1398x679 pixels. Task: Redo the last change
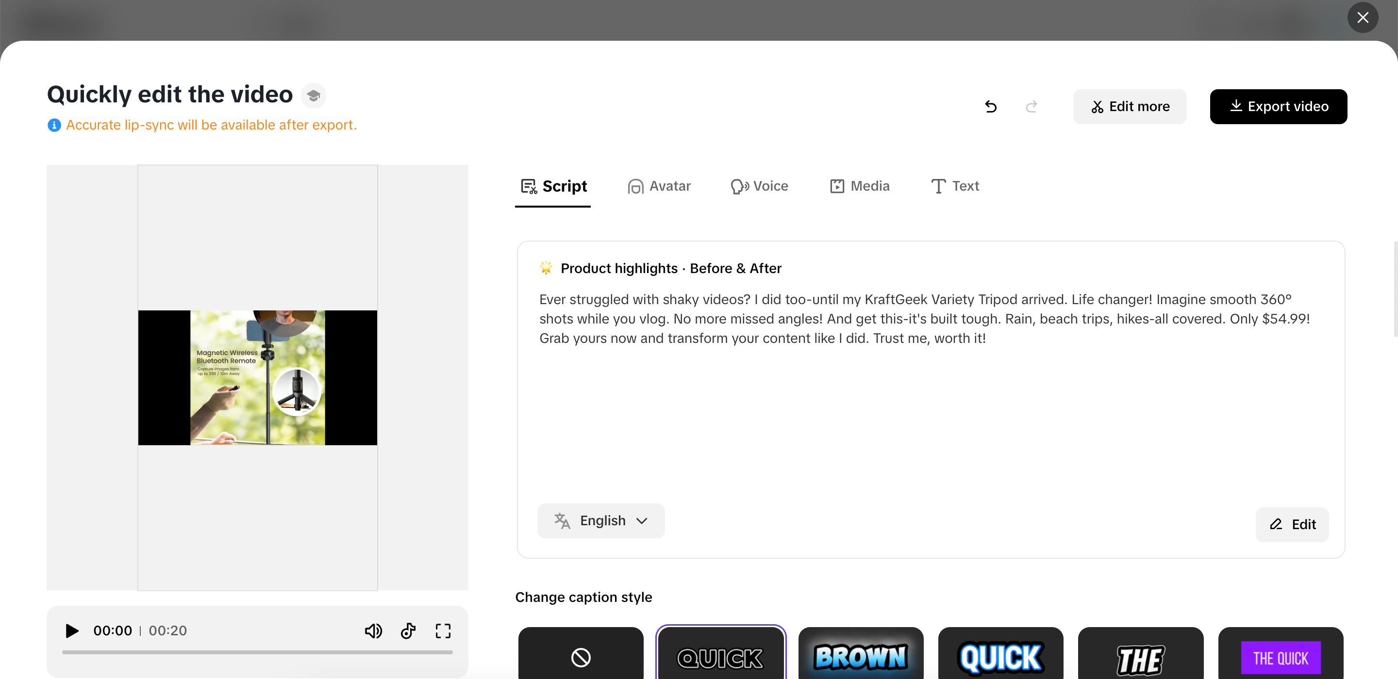pos(1031,106)
